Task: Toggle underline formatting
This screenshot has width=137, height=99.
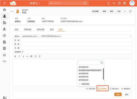Action: click(23, 56)
